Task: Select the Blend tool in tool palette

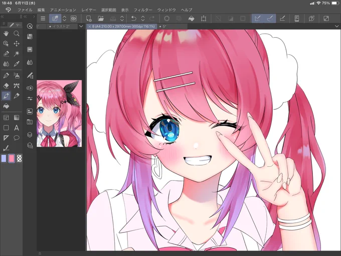Action: coord(6,64)
